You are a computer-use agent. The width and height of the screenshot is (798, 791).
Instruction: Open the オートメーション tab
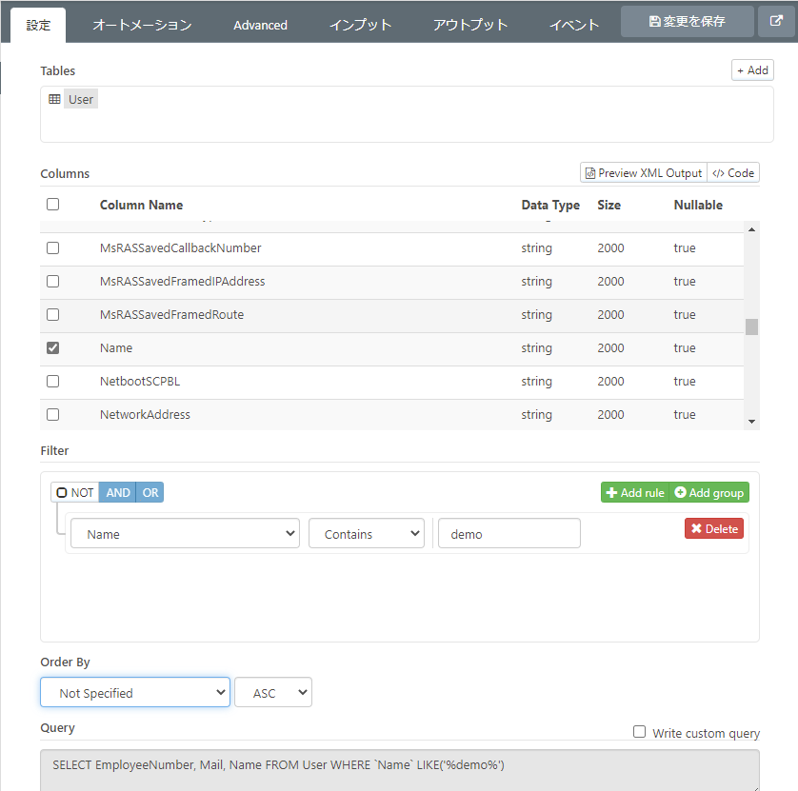pos(142,25)
